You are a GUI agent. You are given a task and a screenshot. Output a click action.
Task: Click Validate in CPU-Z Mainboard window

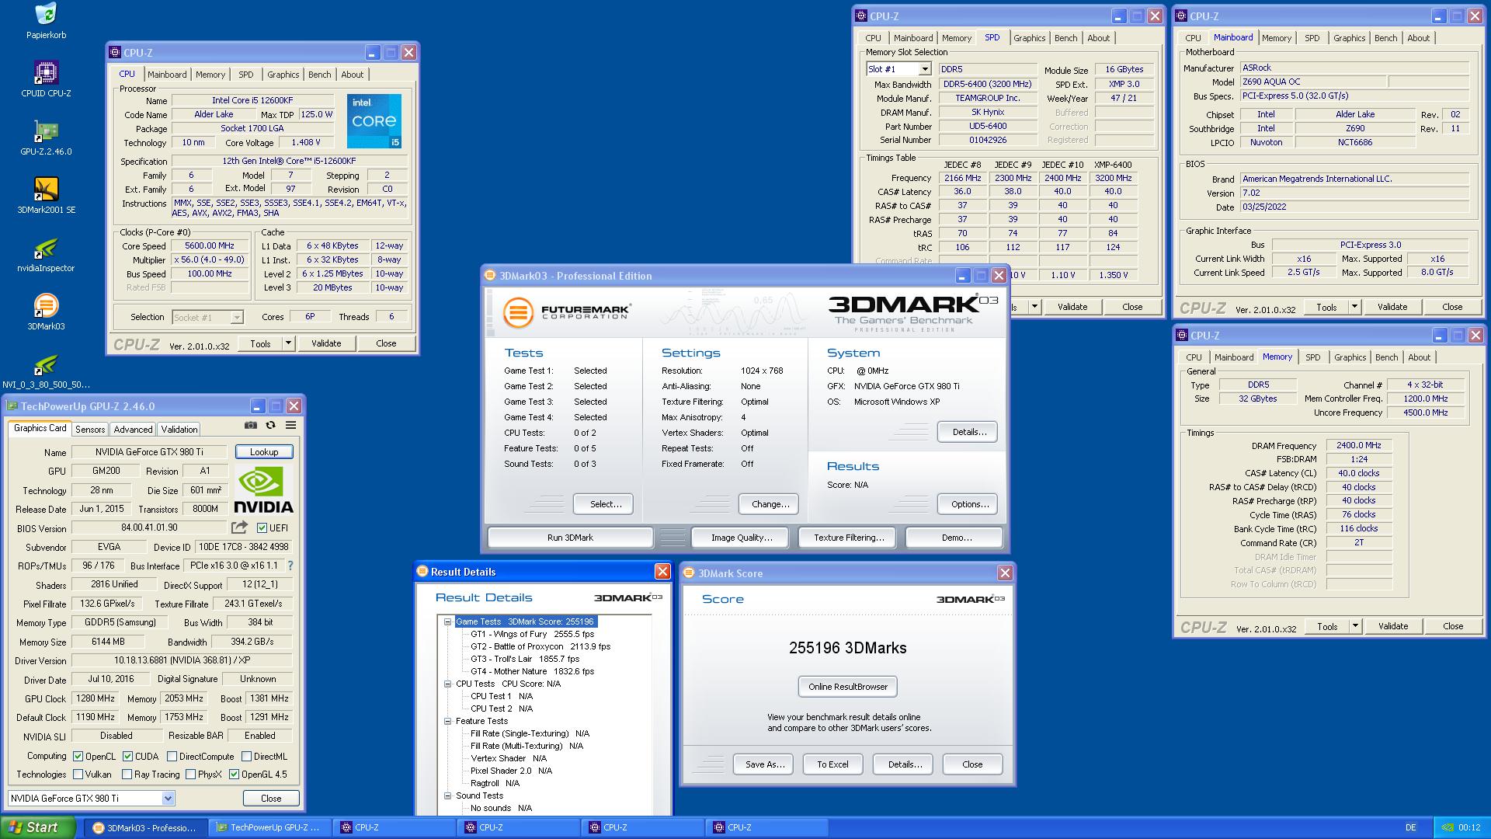pos(1392,307)
